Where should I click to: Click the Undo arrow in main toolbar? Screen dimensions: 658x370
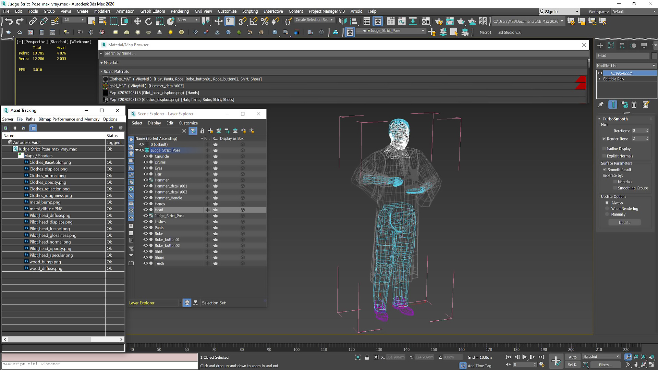click(x=9, y=21)
